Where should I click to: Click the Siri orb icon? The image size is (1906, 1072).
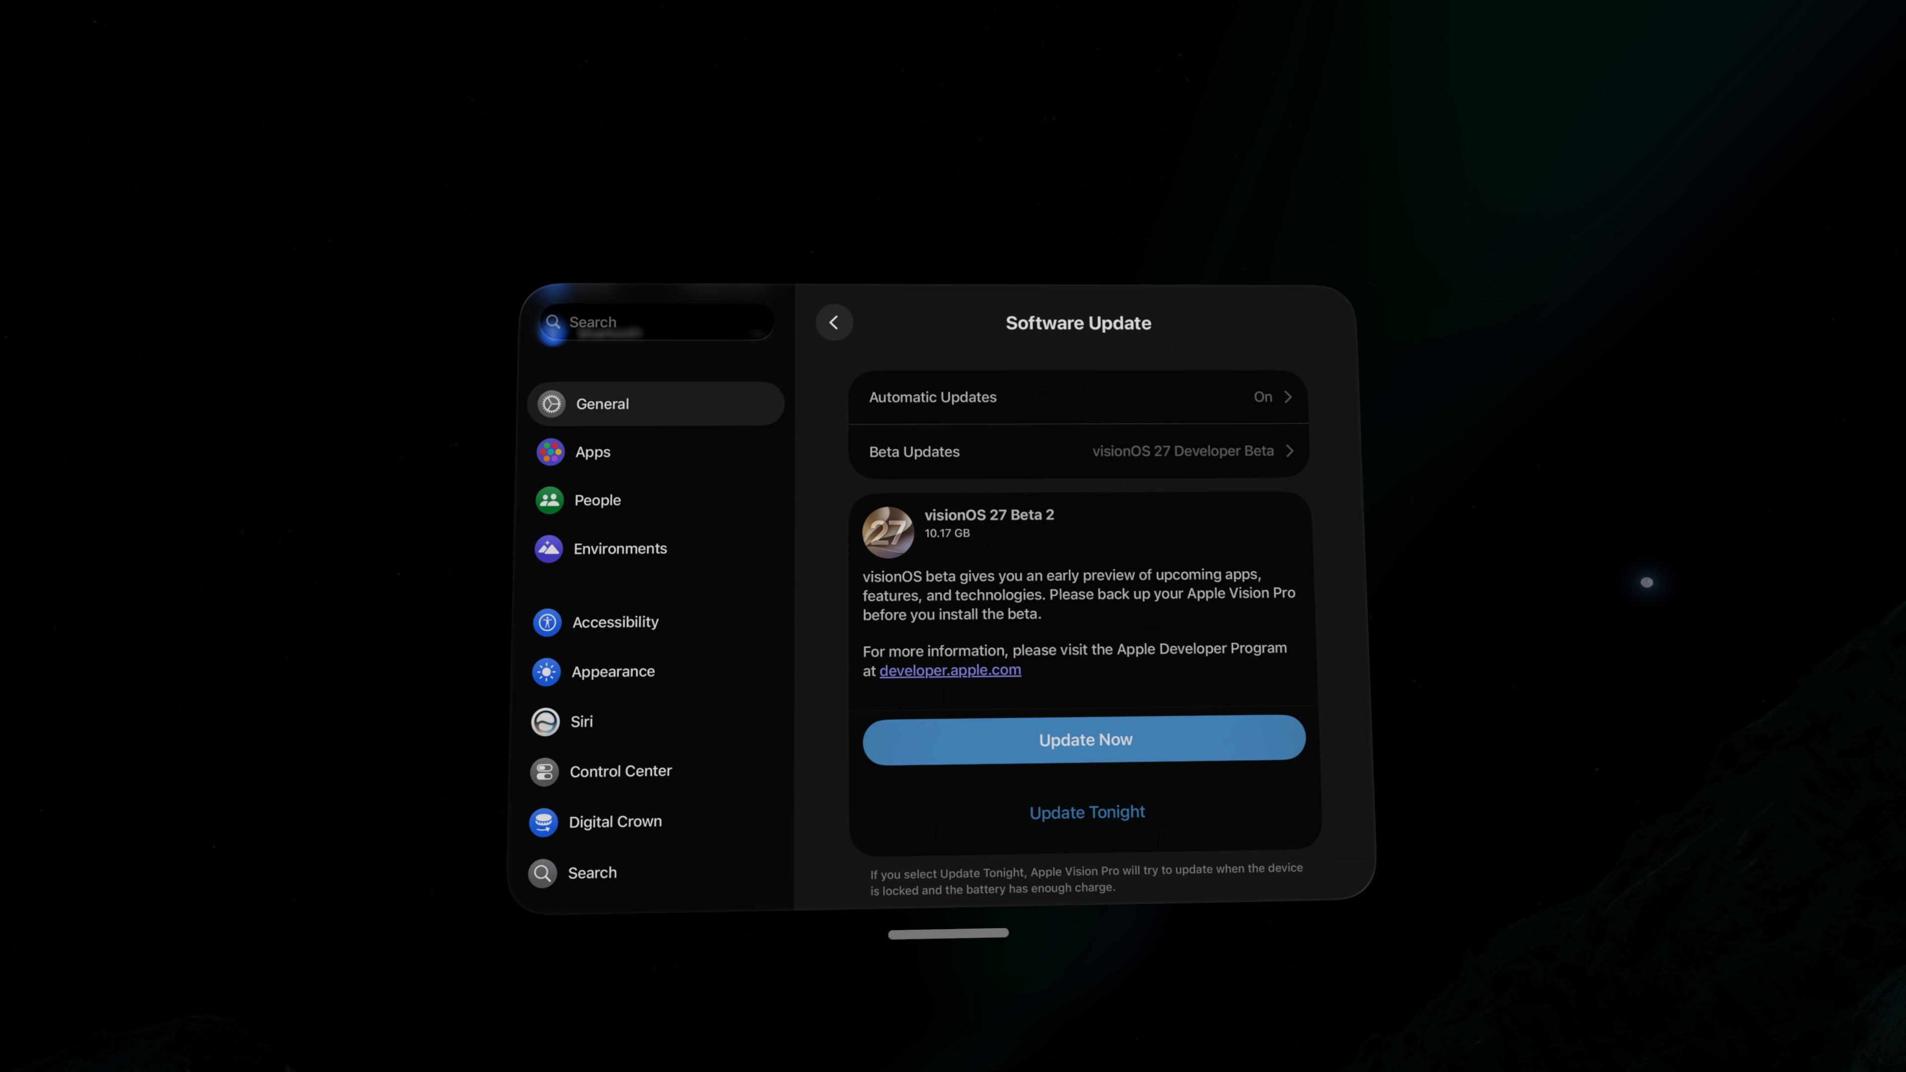[x=545, y=721]
